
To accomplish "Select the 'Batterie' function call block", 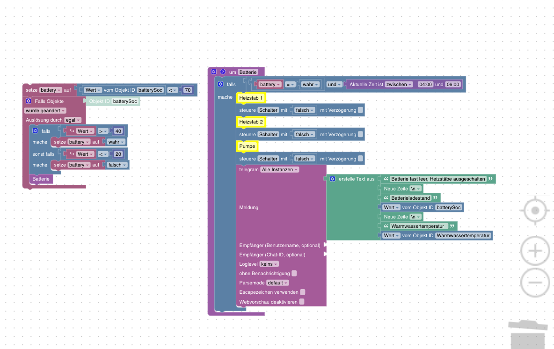I will coord(41,179).
